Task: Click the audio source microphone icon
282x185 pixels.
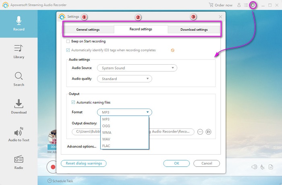Action: (x=262, y=167)
